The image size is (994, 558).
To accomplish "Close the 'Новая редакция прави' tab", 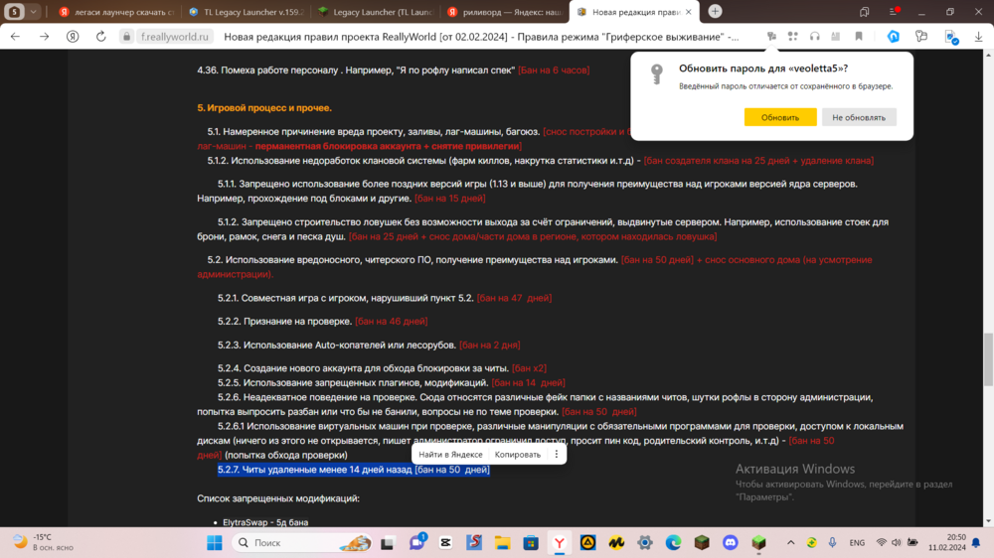I will click(689, 11).
